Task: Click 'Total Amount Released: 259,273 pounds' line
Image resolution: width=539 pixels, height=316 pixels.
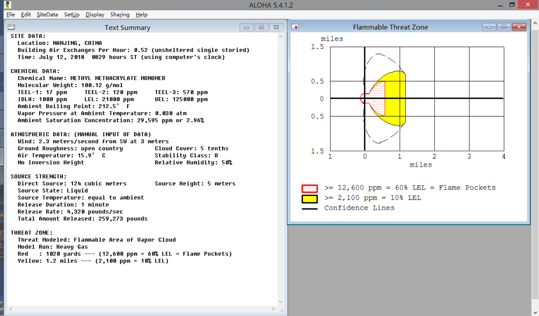Action: point(83,219)
